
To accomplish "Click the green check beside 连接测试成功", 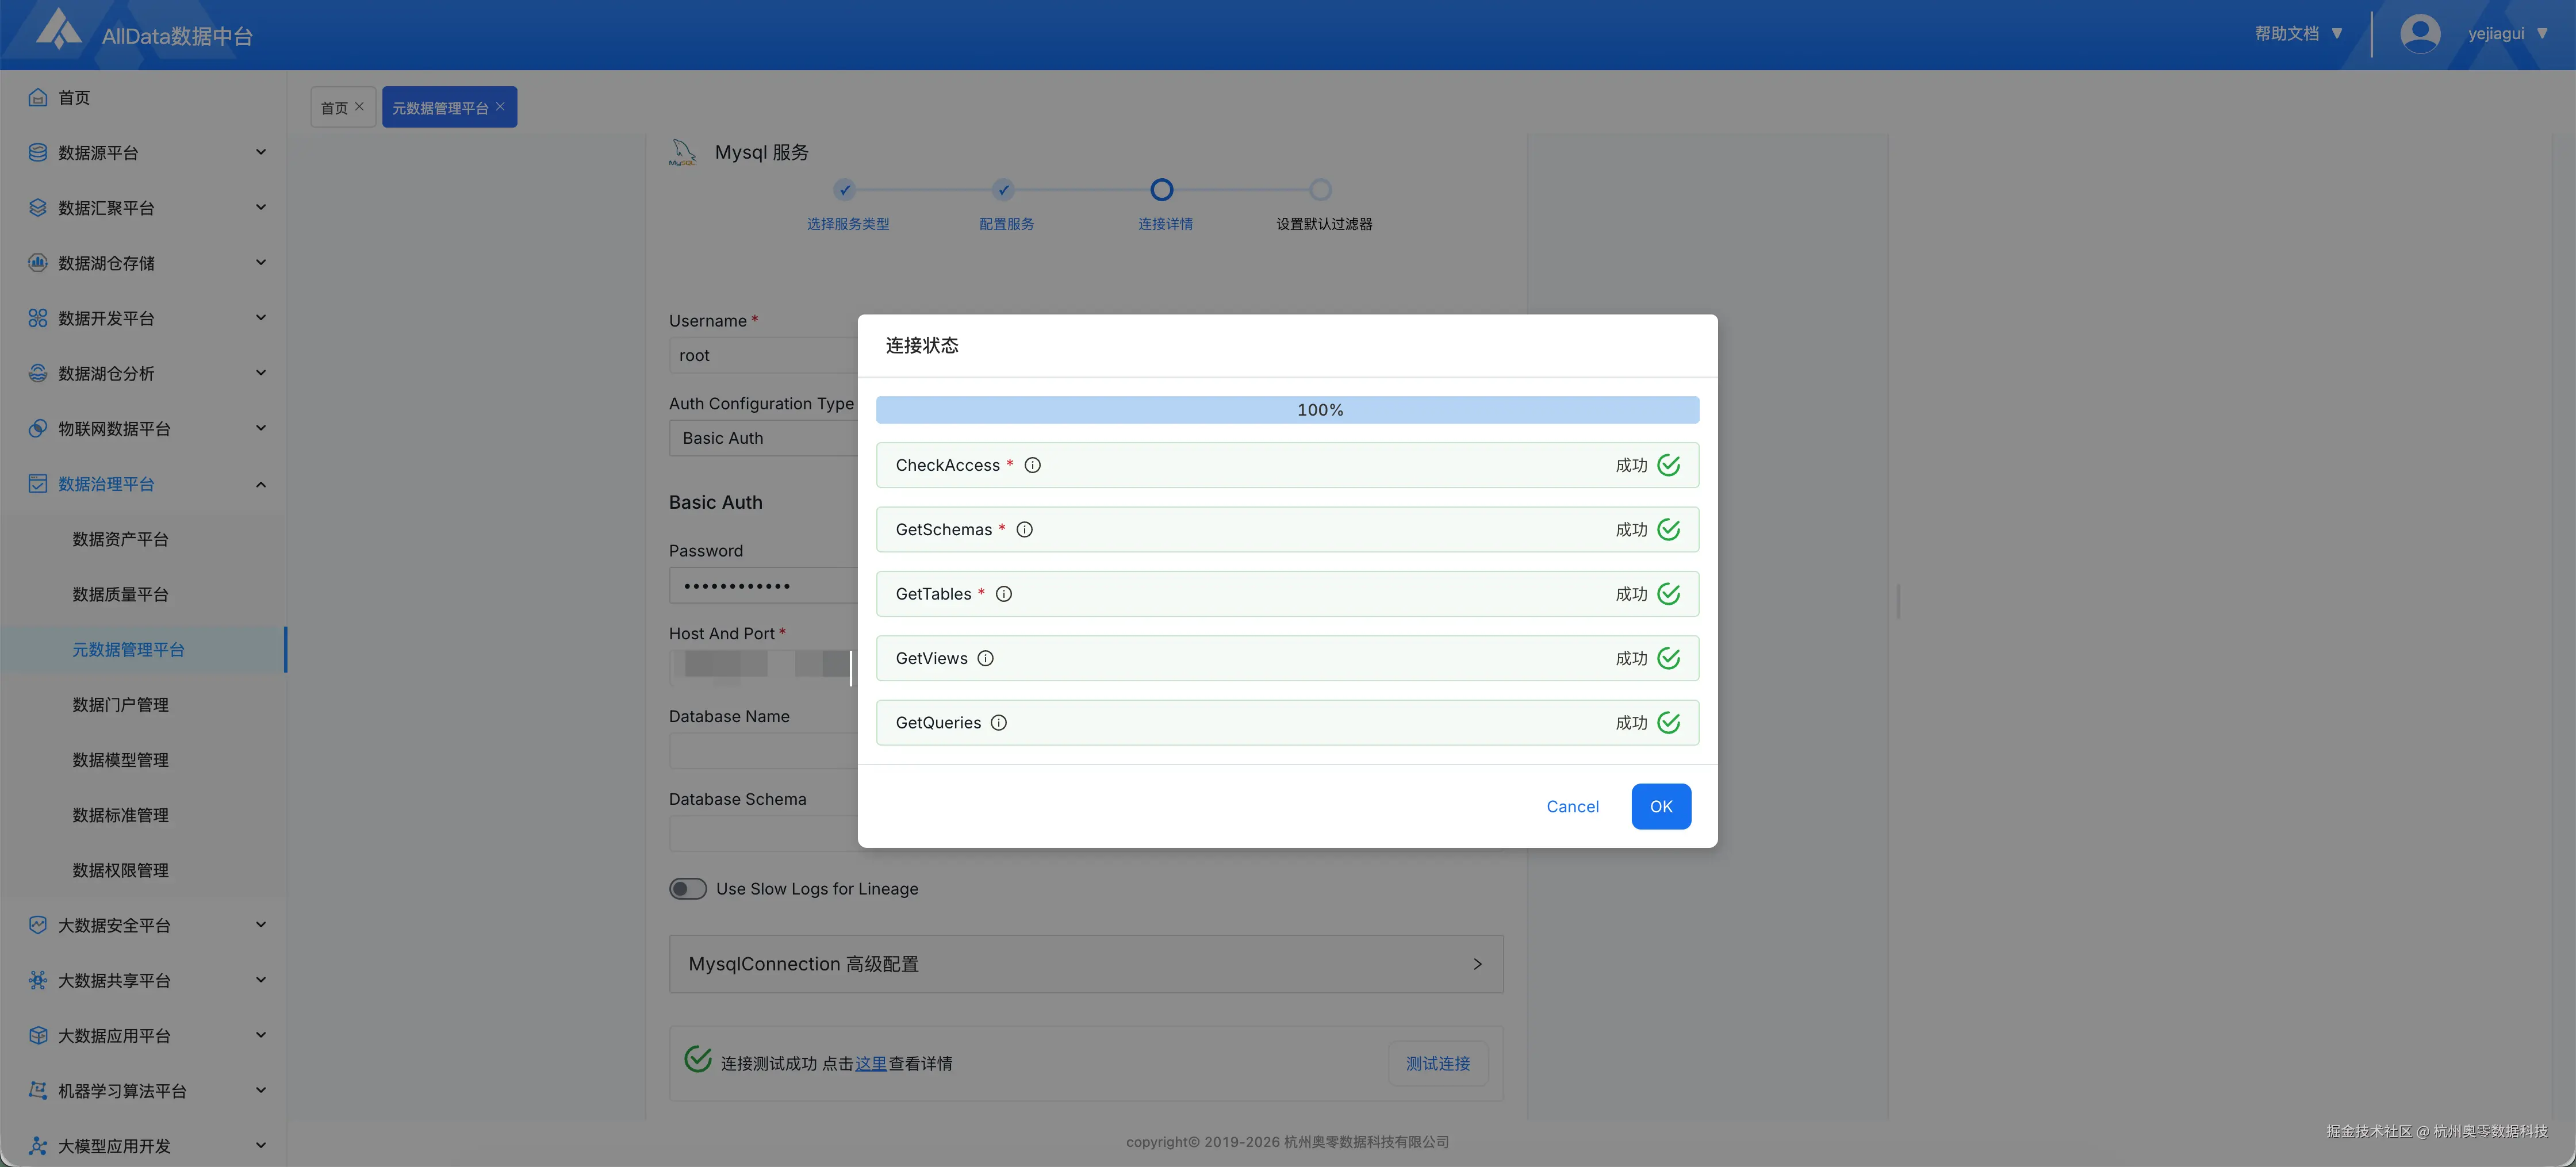I will (698, 1059).
